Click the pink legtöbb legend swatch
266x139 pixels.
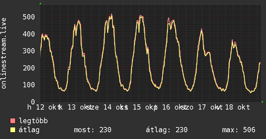13,121
